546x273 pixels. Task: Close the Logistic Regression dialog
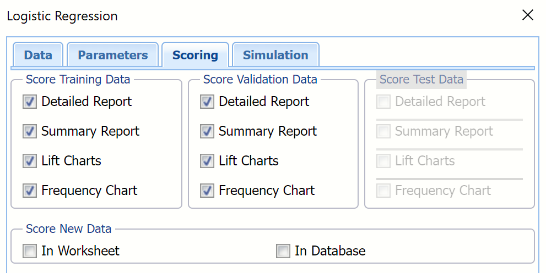click(x=527, y=15)
